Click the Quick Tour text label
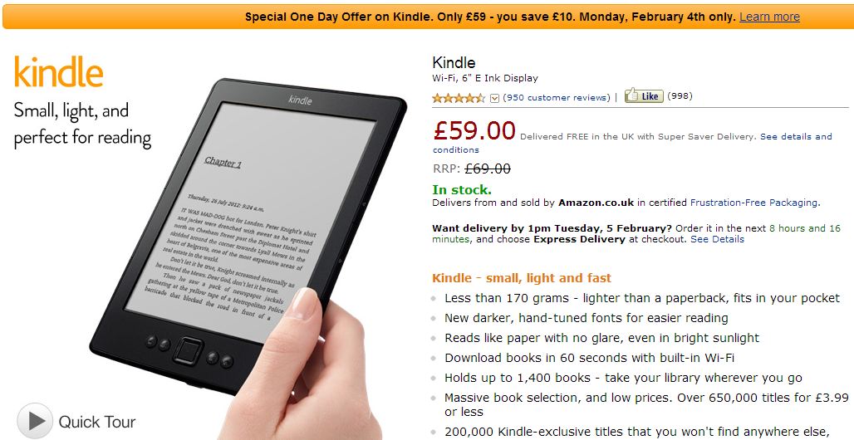 97,422
